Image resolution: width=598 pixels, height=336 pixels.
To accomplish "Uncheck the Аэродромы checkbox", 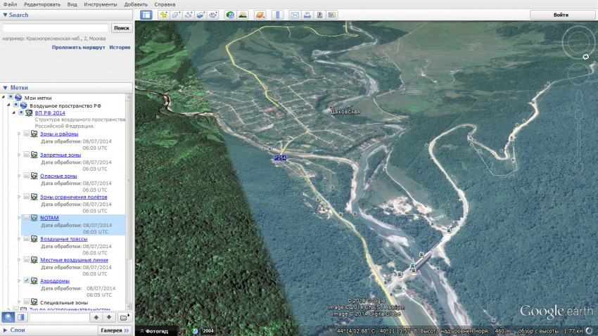I will click(26, 280).
